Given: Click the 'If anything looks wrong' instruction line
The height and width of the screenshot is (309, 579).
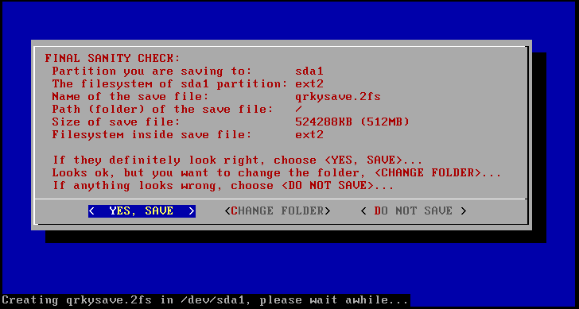Looking at the screenshot, I should pyautogui.click(x=223, y=185).
